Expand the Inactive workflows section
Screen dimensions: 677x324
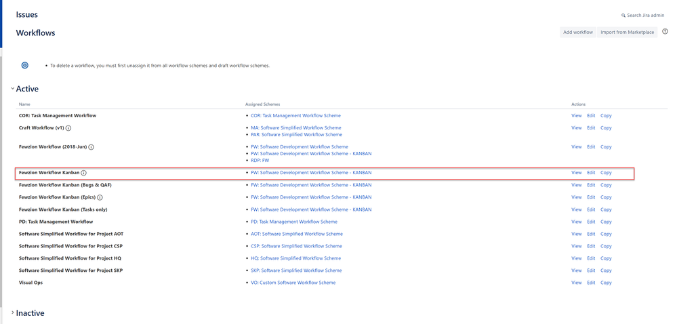(x=13, y=312)
